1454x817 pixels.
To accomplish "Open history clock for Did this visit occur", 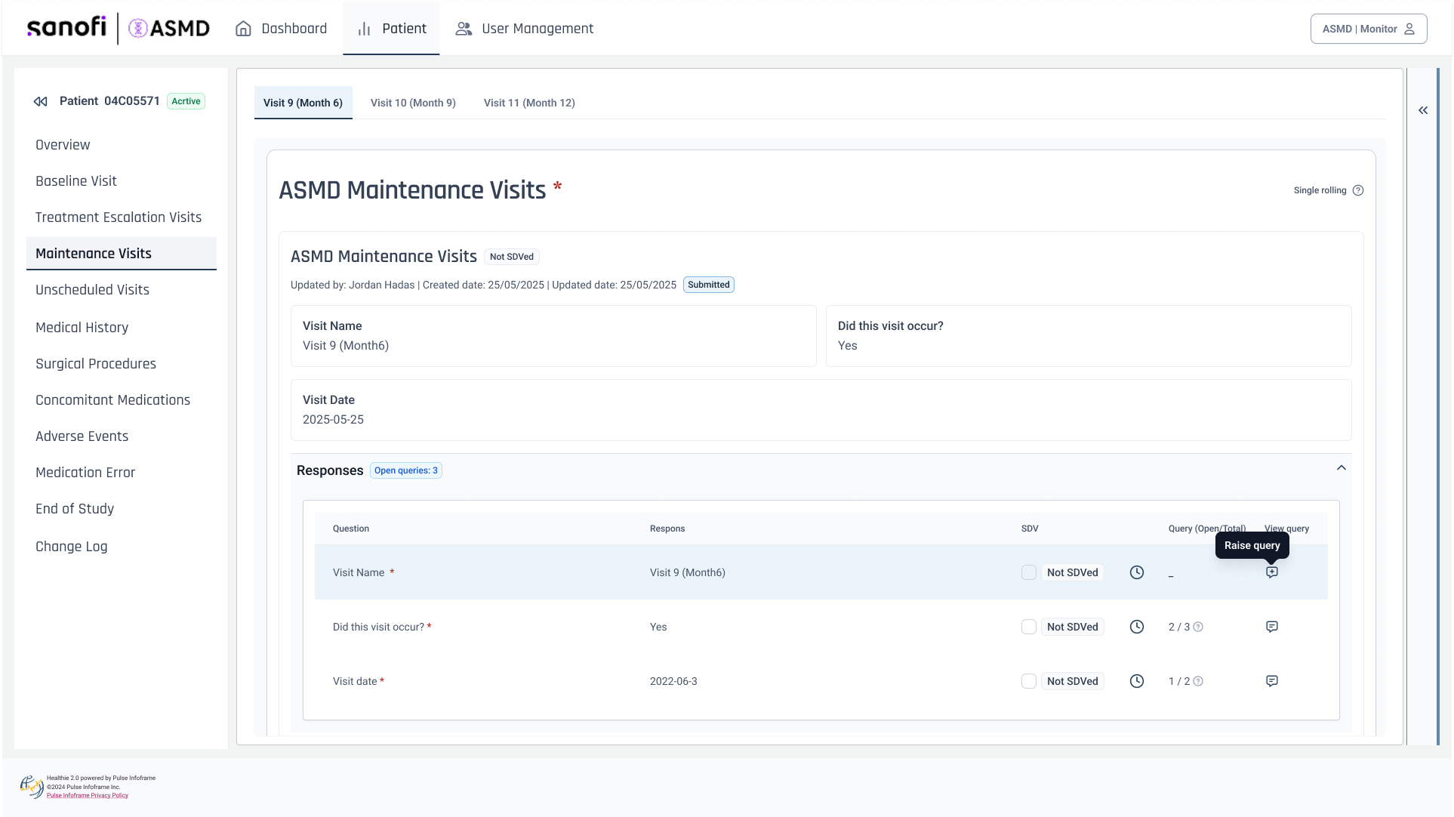I will [x=1137, y=627].
